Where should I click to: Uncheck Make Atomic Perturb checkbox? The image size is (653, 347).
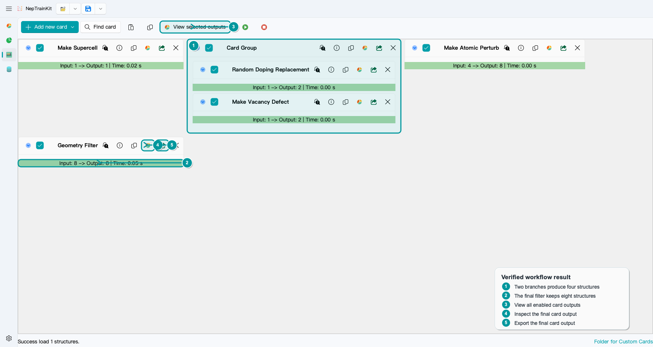point(426,48)
